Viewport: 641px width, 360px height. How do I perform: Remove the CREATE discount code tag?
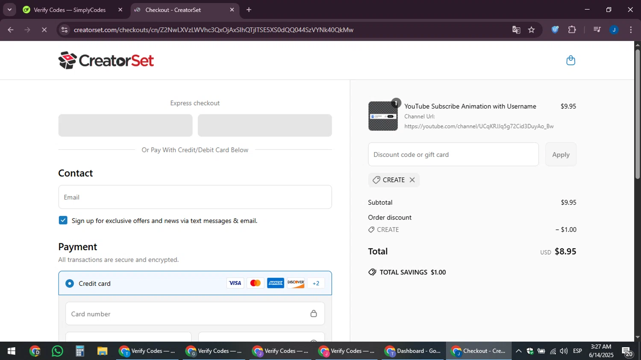point(412,180)
